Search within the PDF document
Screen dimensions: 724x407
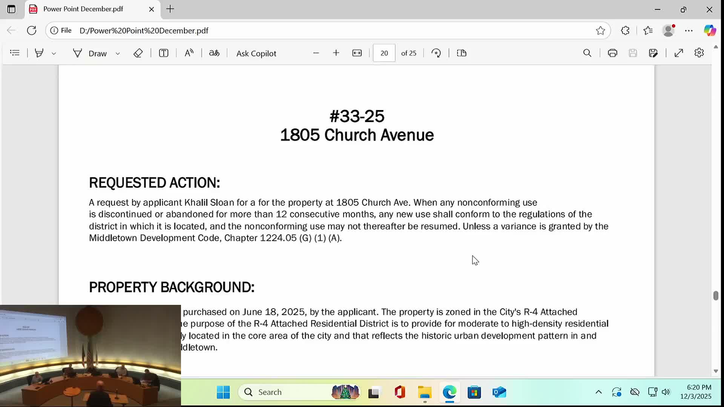click(x=587, y=53)
